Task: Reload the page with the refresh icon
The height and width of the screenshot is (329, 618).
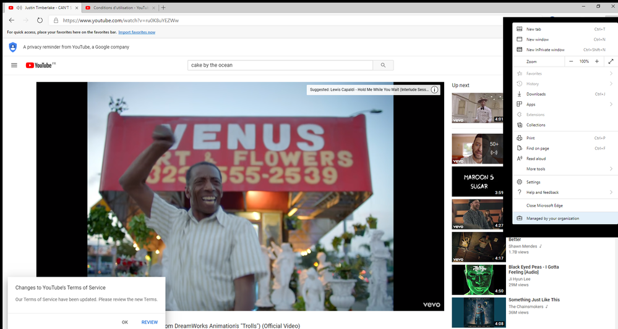Action: tap(40, 20)
